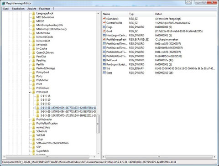Expand the NetworkCards tree node

click(30, 37)
